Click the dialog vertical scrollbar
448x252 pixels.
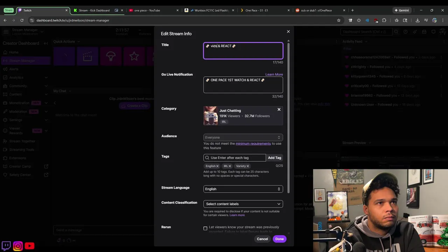tap(289, 117)
